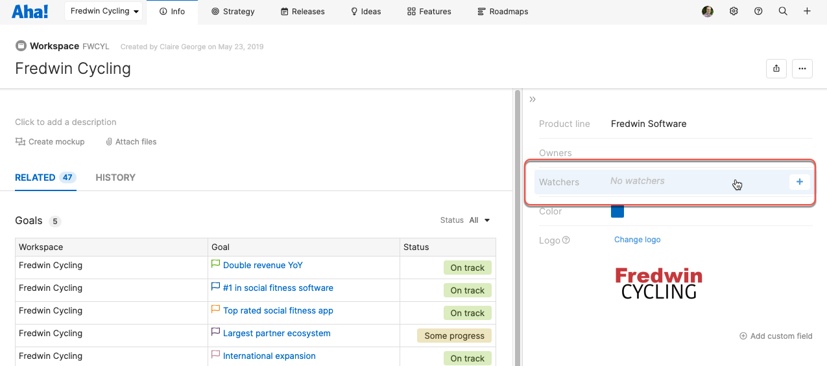Click the Fredwin Cycling logo image
The width and height of the screenshot is (827, 366).
click(659, 283)
